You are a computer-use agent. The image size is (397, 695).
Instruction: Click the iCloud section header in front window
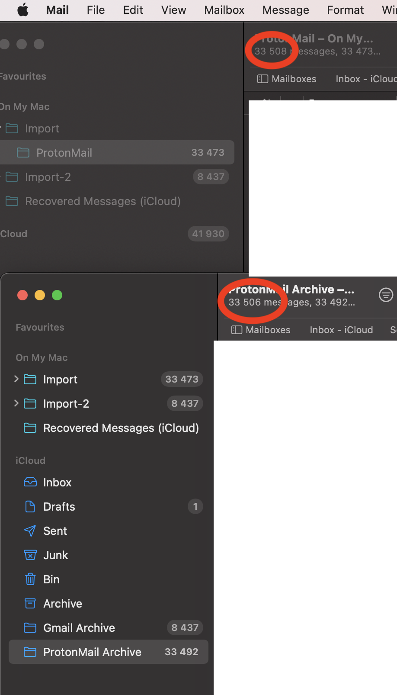[30, 460]
